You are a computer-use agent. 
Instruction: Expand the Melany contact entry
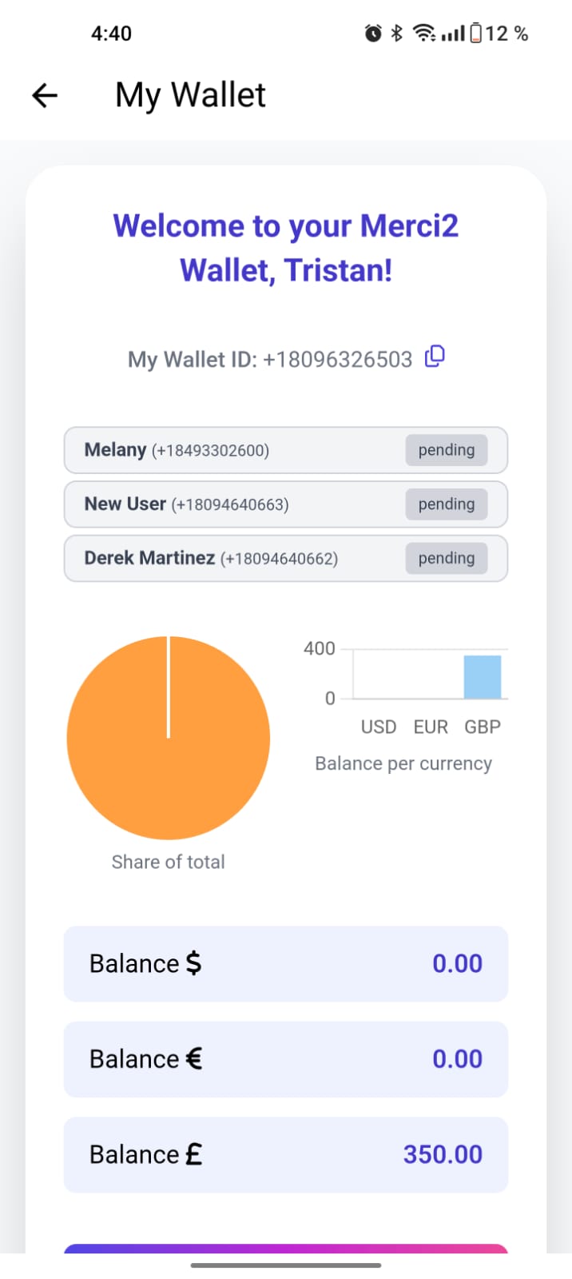point(200,450)
